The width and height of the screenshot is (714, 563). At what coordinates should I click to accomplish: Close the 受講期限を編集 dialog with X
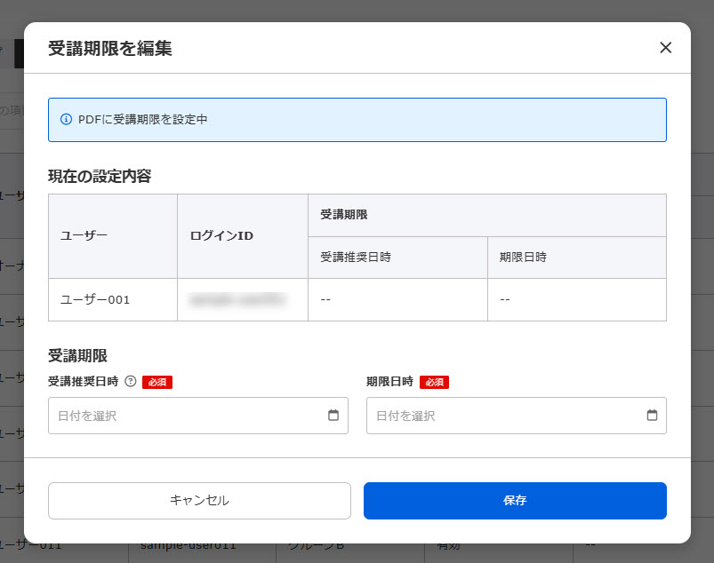(665, 48)
